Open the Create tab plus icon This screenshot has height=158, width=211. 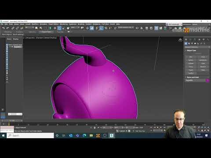[186, 39]
